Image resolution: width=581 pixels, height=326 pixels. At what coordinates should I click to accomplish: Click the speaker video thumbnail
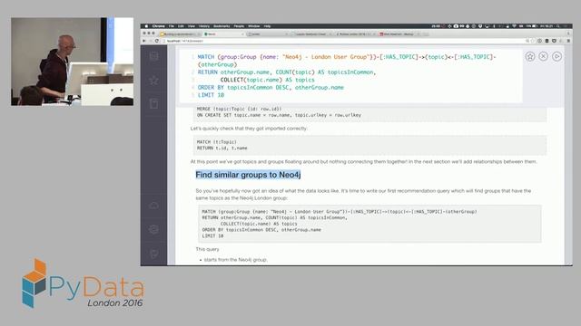pos(73,62)
